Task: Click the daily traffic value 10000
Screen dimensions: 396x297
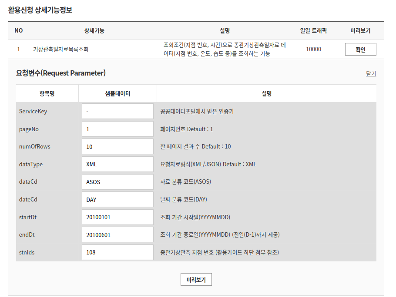Action: pyautogui.click(x=313, y=49)
